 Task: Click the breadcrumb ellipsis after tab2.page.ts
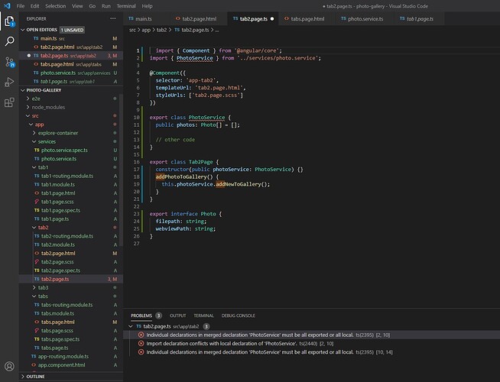217,30
